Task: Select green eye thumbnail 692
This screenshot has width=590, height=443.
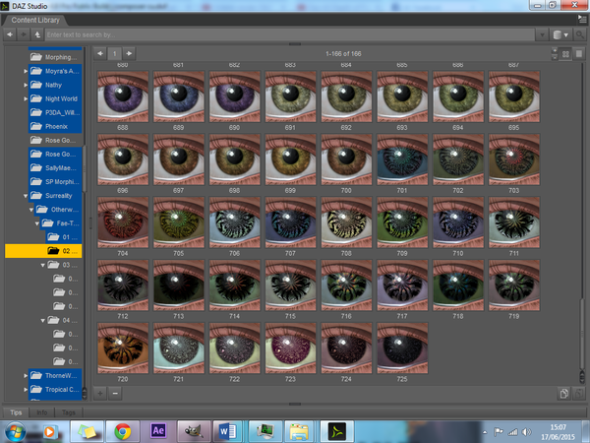Action: [346, 96]
